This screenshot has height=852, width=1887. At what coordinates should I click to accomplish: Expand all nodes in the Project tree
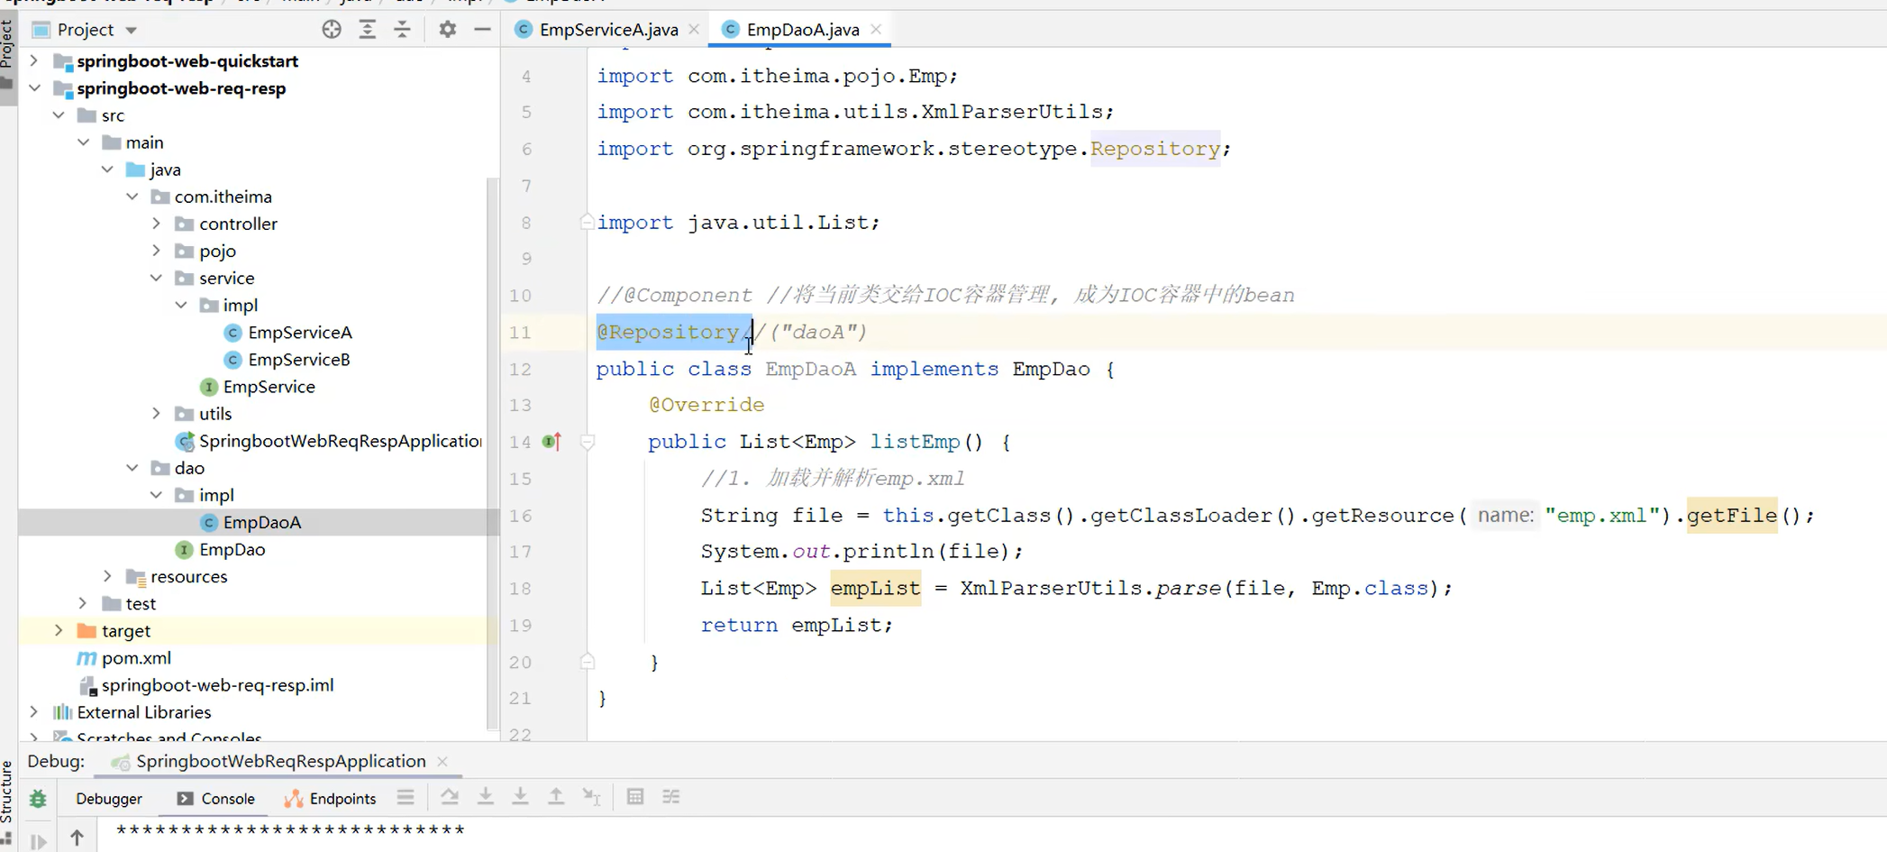point(368,29)
